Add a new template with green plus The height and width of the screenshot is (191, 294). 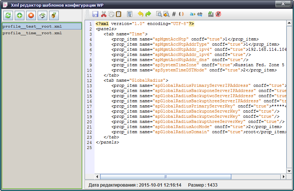[19, 15]
